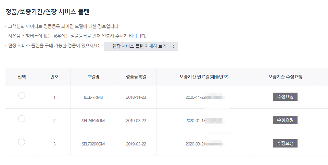This screenshot has height=165, width=328.
Task: Click the 번호 column header
Action: [x=54, y=77]
